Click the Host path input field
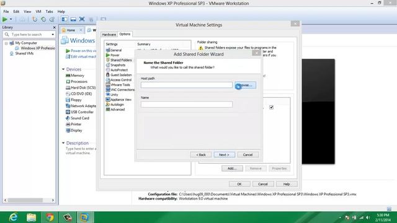 pyautogui.click(x=187, y=85)
